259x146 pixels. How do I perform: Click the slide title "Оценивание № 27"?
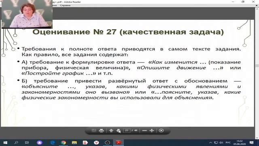[x=74, y=32]
